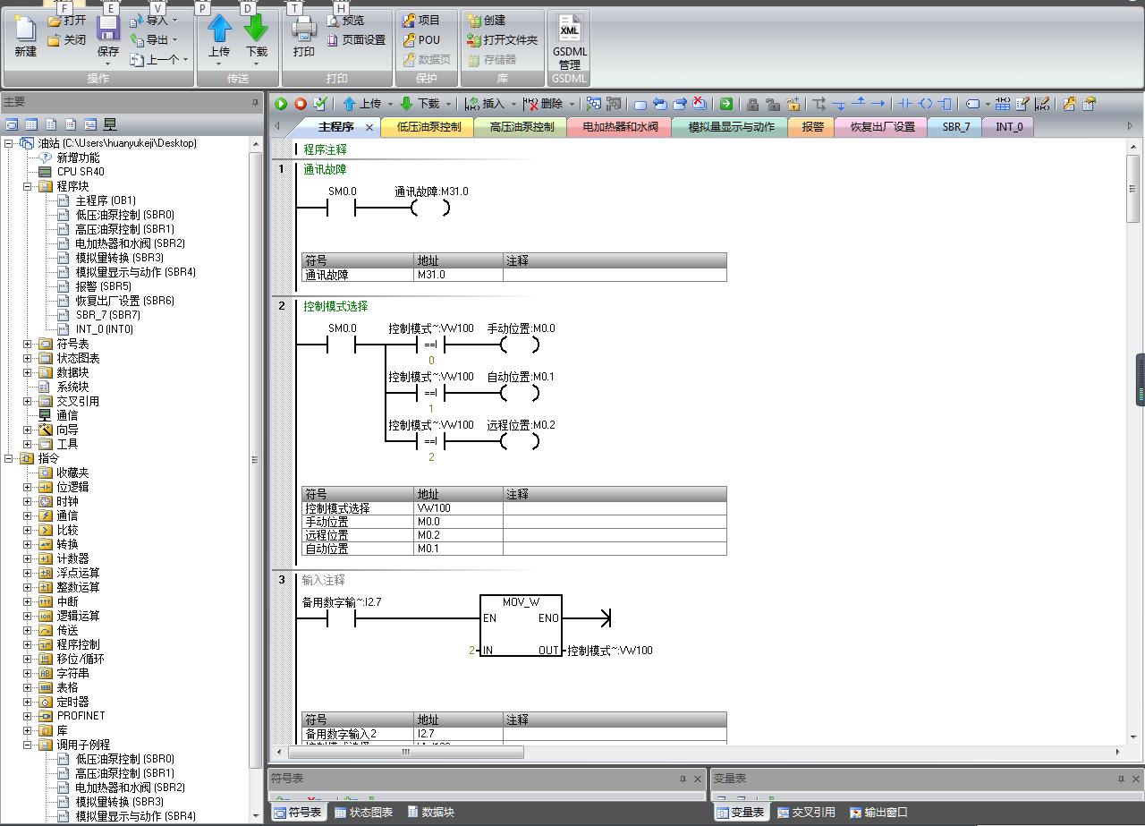Select PROFINET in instruction tree
The image size is (1145, 826).
[x=81, y=716]
